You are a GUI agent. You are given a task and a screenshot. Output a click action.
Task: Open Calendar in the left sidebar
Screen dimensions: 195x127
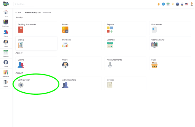coord(6,54)
